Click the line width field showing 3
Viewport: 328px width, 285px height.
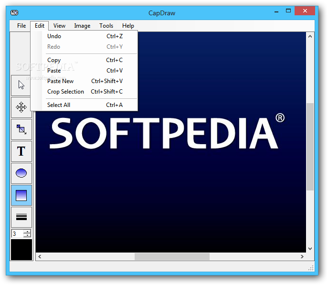click(17, 233)
